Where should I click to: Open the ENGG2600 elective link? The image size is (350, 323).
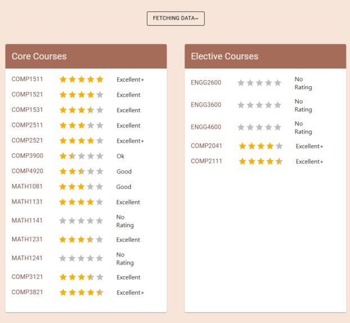tap(206, 82)
